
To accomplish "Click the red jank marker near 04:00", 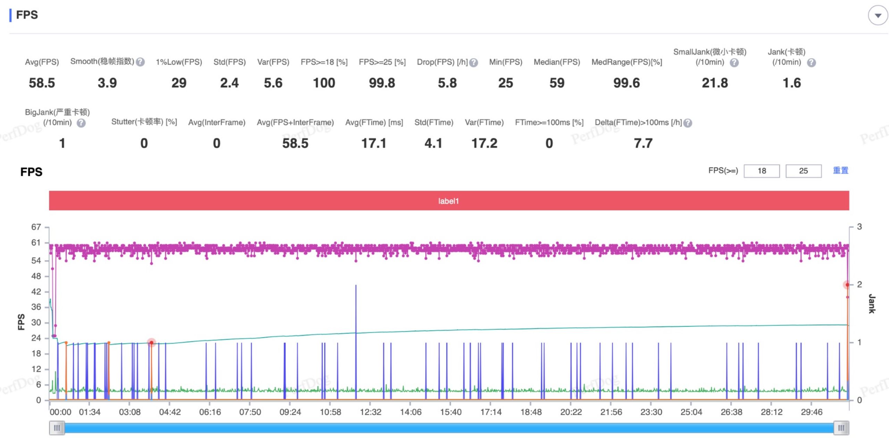I will point(151,343).
